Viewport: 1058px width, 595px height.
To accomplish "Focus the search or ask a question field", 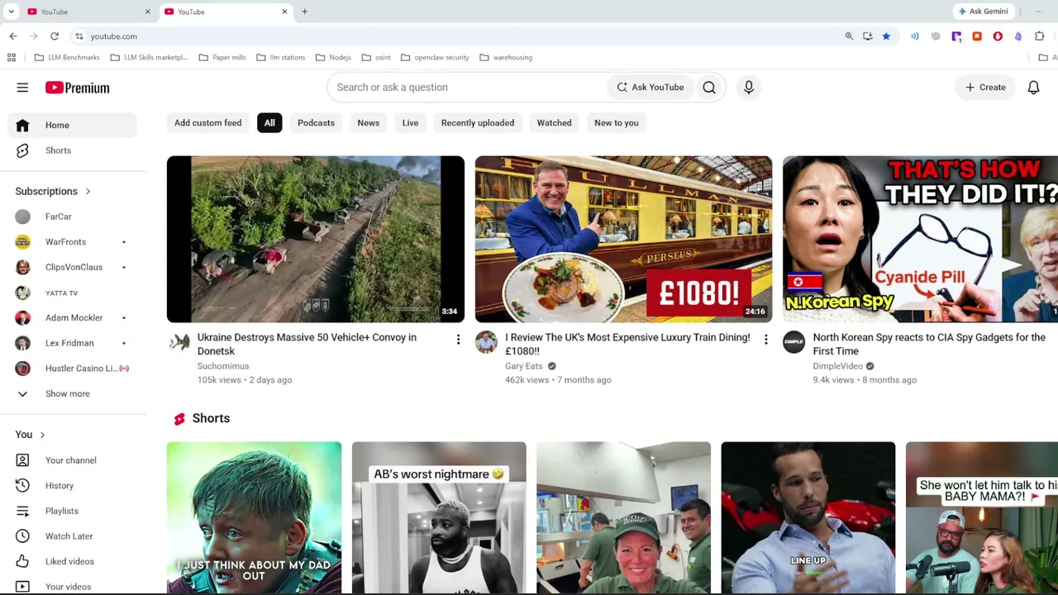I will tap(467, 87).
